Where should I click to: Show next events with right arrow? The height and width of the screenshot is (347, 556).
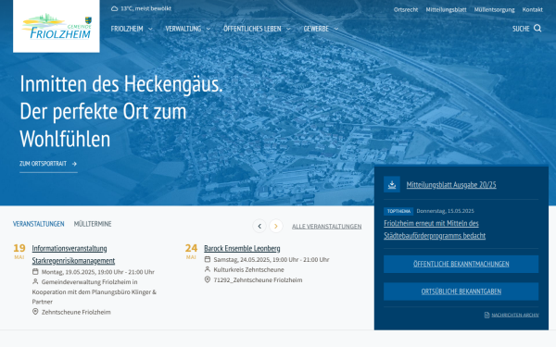276,226
